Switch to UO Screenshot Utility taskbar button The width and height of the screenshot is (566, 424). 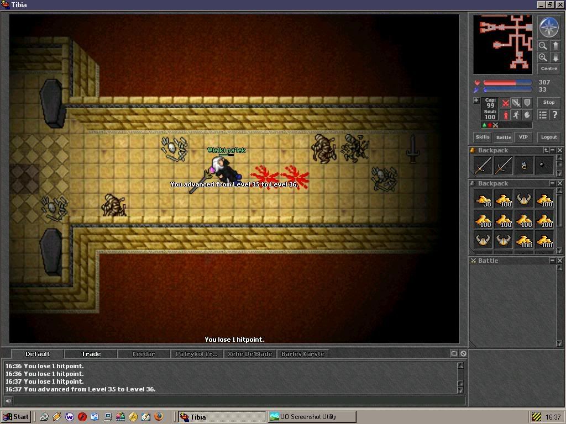pyautogui.click(x=312, y=417)
